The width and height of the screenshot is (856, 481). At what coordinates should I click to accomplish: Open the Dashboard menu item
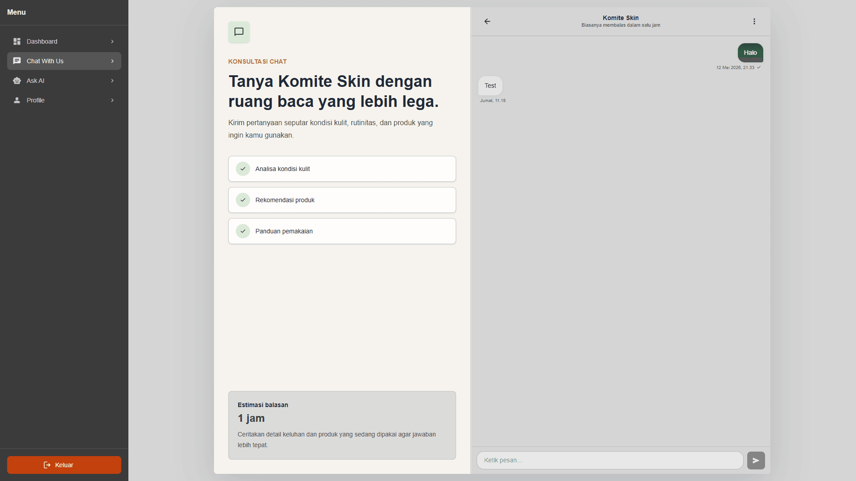pyautogui.click(x=64, y=41)
